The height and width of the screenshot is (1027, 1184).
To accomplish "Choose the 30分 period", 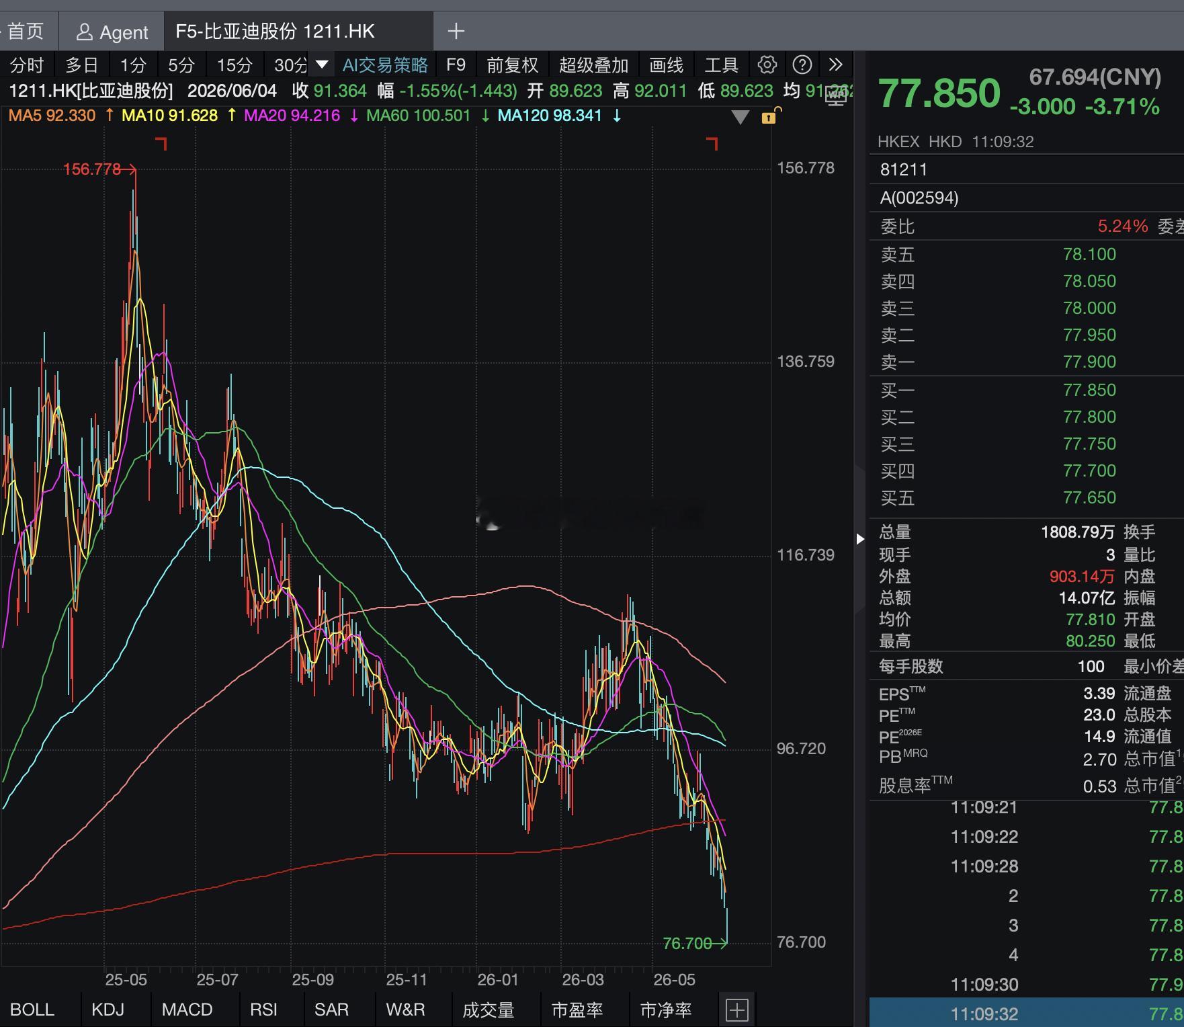I will tap(290, 65).
